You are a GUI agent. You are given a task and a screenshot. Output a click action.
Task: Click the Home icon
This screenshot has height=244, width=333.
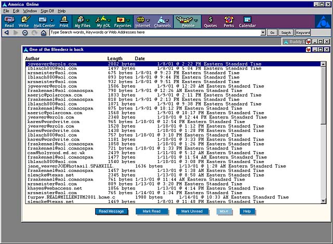(x=43, y=33)
